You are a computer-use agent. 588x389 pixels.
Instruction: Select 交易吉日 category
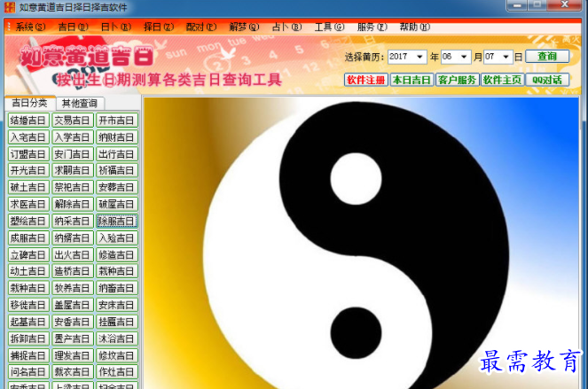coord(73,121)
